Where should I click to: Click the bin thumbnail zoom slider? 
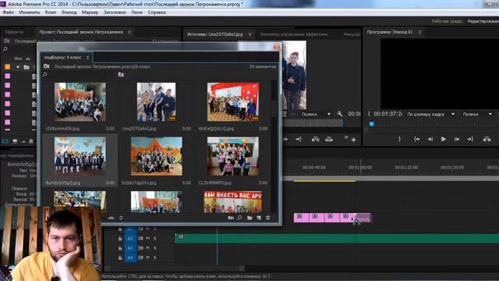(x=111, y=218)
